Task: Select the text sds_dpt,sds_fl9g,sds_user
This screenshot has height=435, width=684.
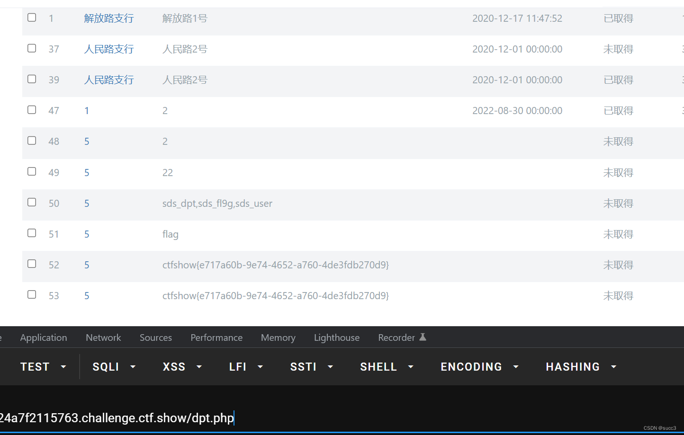Action: click(217, 204)
